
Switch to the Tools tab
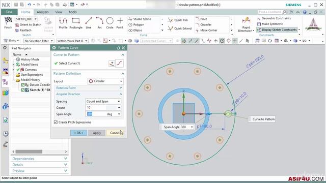pyautogui.click(x=72, y=12)
